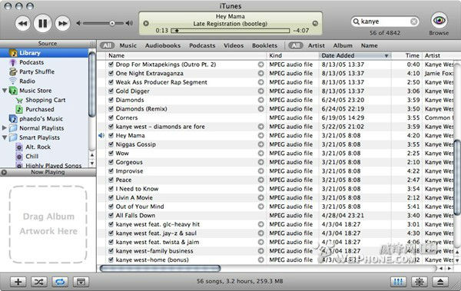Filter results by Videos

pos(234,45)
